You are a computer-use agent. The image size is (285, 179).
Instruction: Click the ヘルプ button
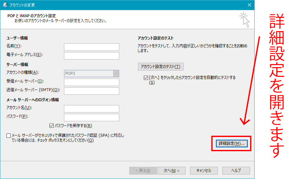tap(236, 171)
